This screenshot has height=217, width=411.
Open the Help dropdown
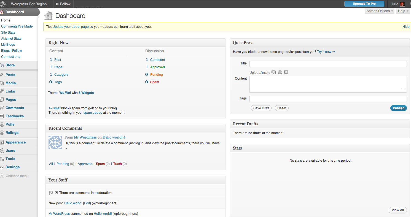pyautogui.click(x=403, y=11)
